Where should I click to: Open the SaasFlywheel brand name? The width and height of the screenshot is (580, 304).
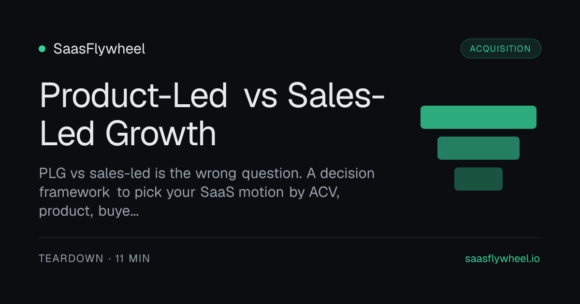pyautogui.click(x=99, y=49)
